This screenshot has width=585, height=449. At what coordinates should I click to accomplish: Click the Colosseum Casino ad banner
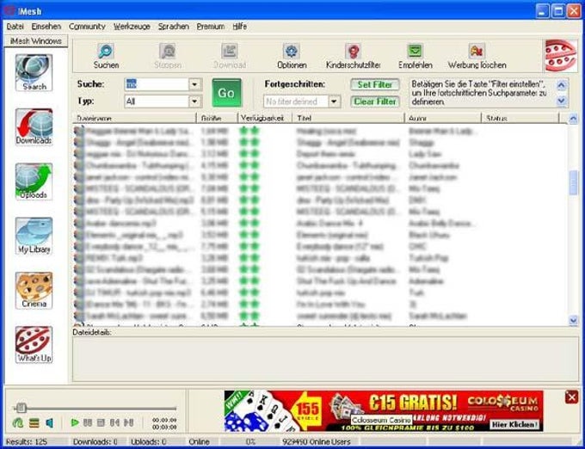pos(384,410)
